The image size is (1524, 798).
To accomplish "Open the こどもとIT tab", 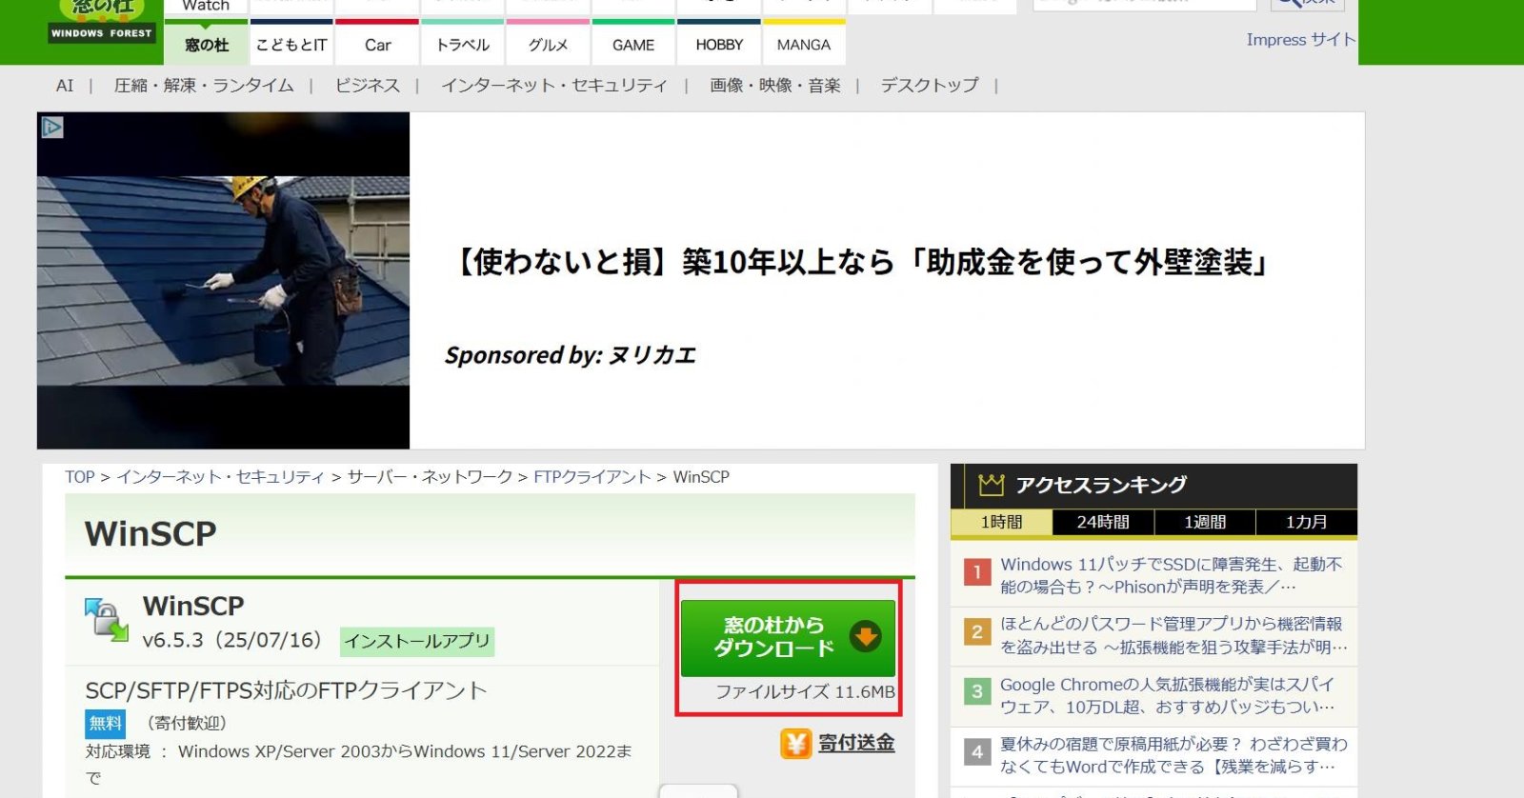I will click(291, 45).
